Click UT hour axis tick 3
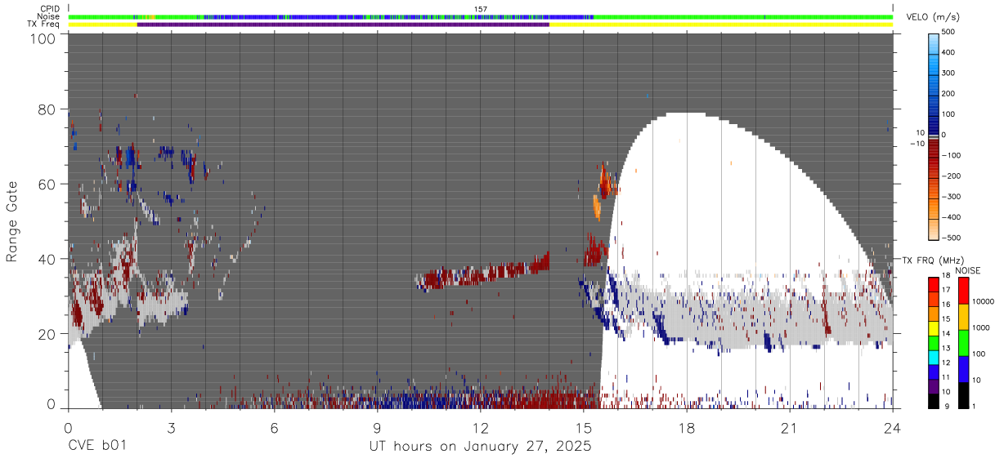 pyautogui.click(x=171, y=427)
